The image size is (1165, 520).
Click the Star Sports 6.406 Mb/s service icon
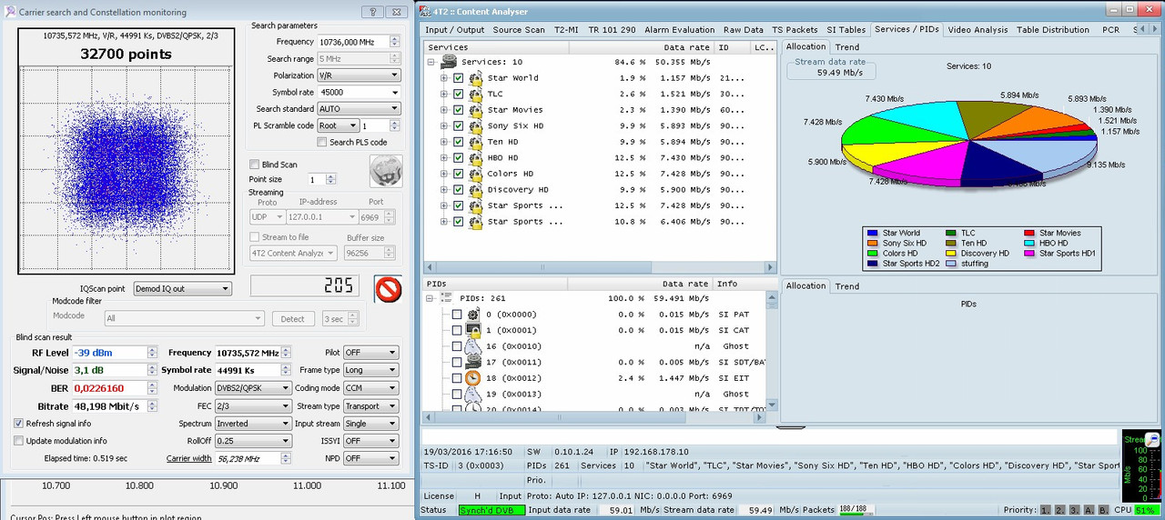[x=475, y=222]
